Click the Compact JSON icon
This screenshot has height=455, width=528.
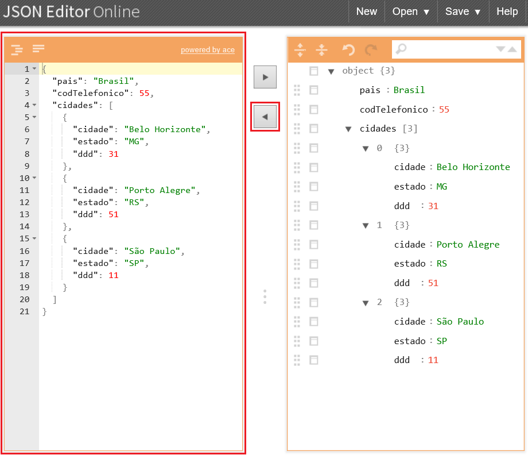pyautogui.click(x=37, y=49)
